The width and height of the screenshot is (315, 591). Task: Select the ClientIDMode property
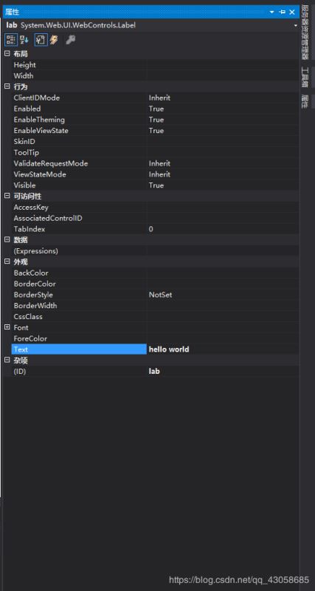click(x=37, y=98)
